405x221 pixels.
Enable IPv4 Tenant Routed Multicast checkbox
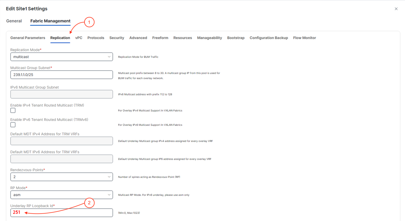point(13,110)
